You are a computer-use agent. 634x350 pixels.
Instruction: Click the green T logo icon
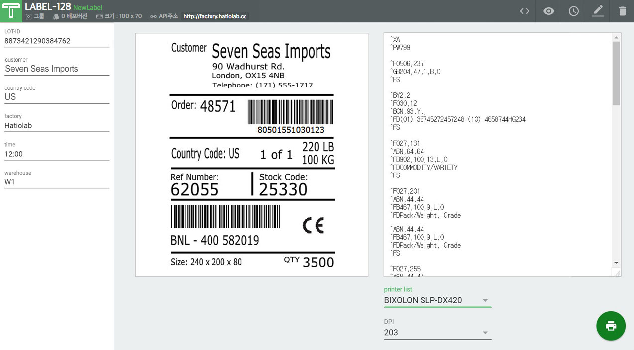(11, 11)
